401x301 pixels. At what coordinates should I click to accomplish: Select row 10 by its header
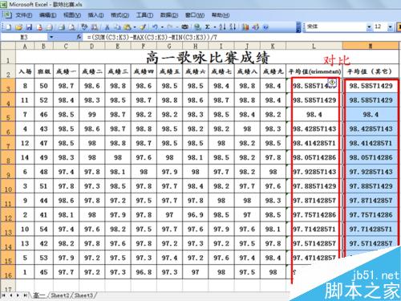click(8, 186)
